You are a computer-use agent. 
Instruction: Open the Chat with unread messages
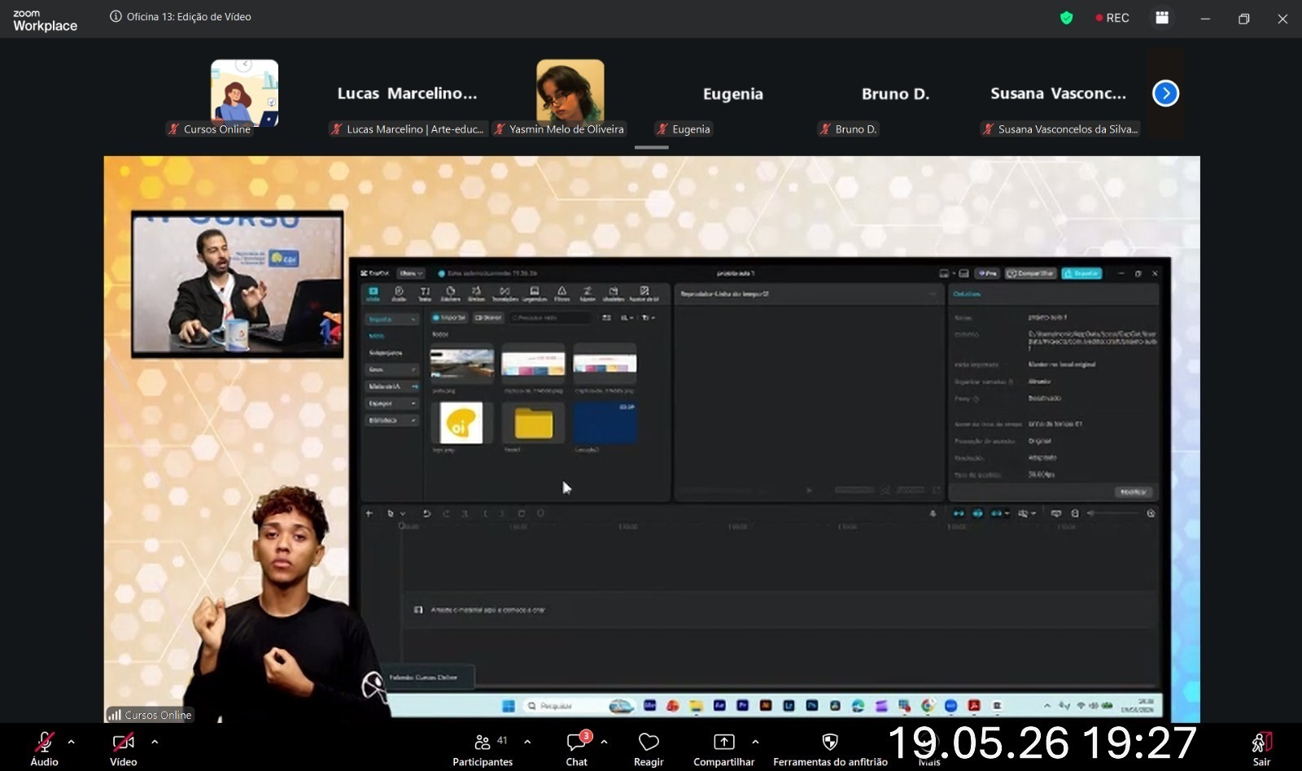click(x=577, y=748)
